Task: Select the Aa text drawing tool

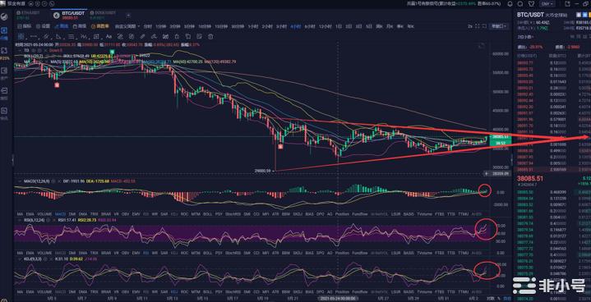Action: pos(109,36)
